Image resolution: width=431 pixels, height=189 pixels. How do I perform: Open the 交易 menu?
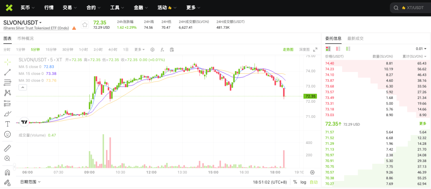(x=70, y=8)
